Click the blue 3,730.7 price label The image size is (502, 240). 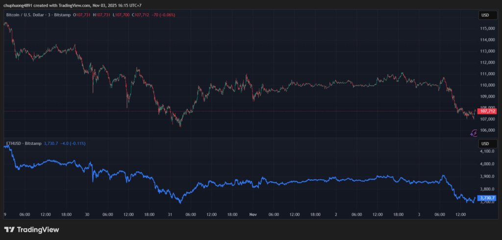487,197
